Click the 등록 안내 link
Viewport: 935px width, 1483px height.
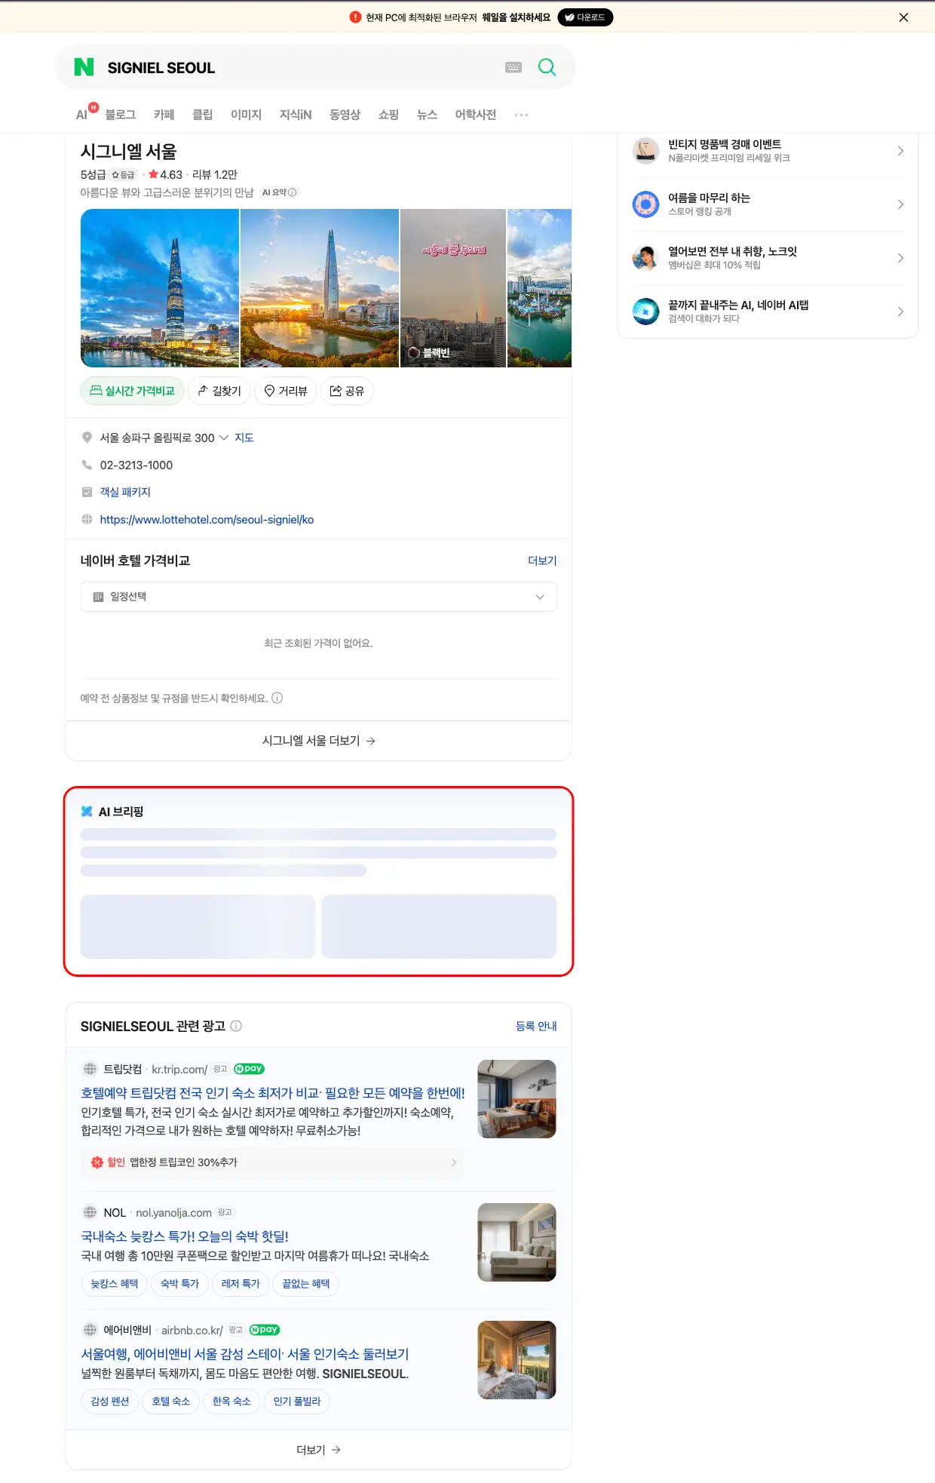tap(536, 1026)
